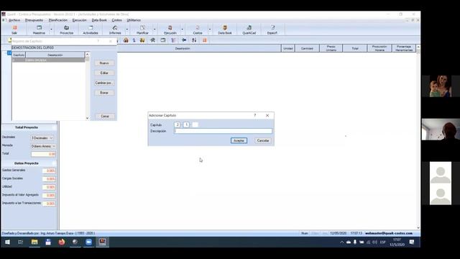
Task: Open the Ejecución menu in menu bar
Action: (x=79, y=20)
